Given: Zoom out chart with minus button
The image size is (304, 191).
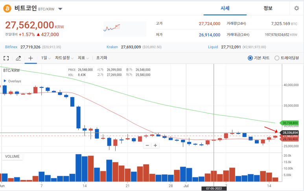Looking at the screenshot, I should [x=147, y=146].
